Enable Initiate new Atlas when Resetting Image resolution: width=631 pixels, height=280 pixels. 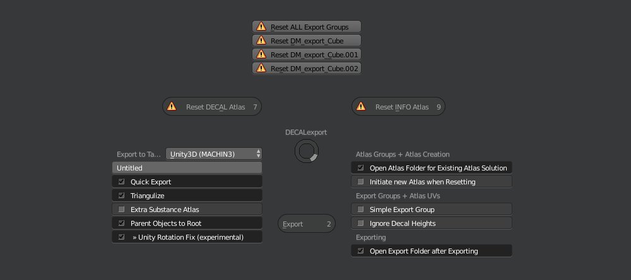point(360,182)
